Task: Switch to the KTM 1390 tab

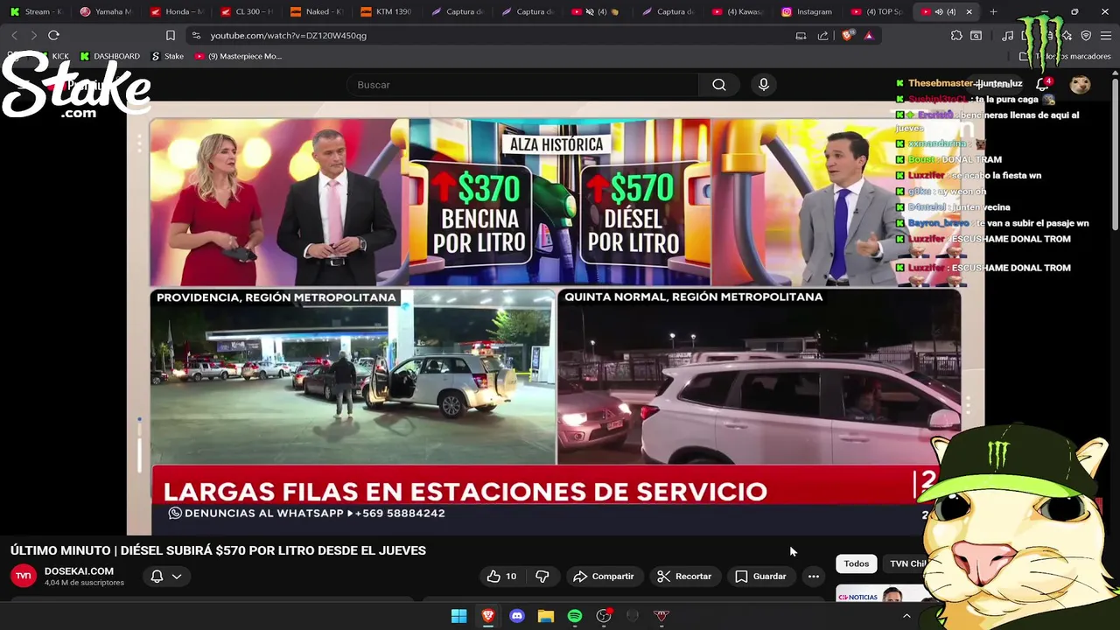Action: point(388,12)
